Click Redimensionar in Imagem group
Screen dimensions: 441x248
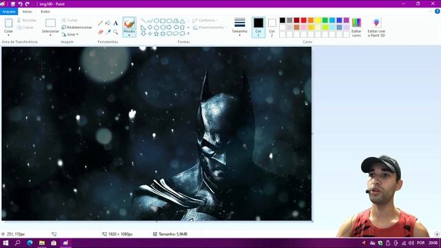pyautogui.click(x=76, y=28)
